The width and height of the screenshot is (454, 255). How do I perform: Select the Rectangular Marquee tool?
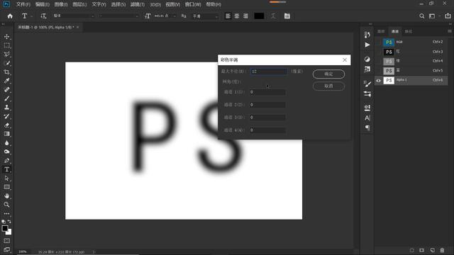pos(6,45)
